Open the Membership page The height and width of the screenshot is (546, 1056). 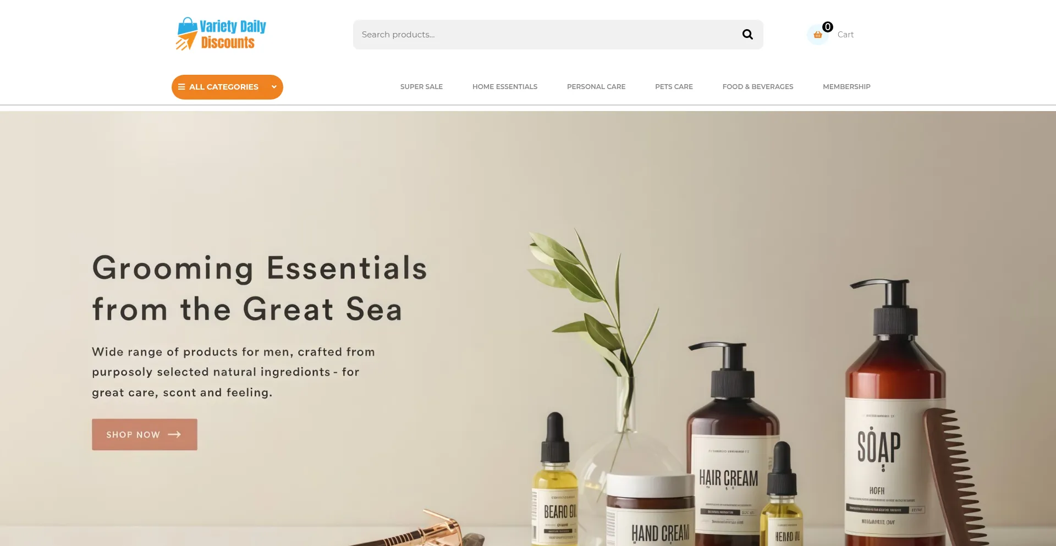click(846, 87)
